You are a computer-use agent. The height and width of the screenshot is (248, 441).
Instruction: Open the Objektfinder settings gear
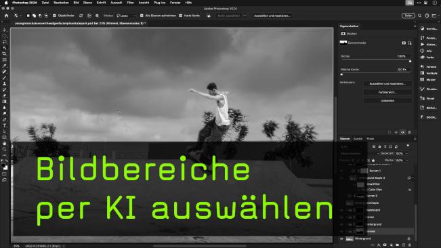97,16
